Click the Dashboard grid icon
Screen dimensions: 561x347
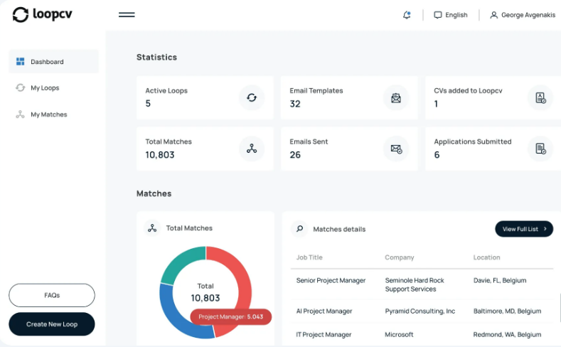tap(21, 62)
